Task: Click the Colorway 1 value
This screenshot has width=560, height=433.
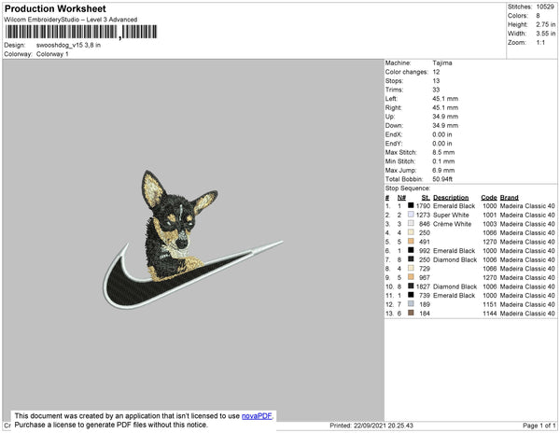Action: pos(52,54)
